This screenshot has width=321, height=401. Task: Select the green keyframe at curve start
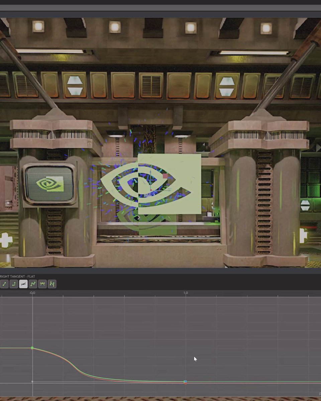pyautogui.click(x=32, y=348)
